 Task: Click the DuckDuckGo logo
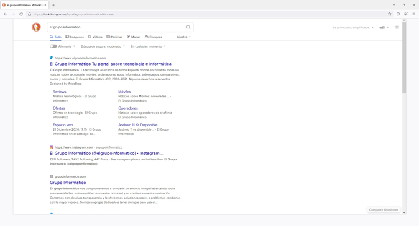(36, 27)
